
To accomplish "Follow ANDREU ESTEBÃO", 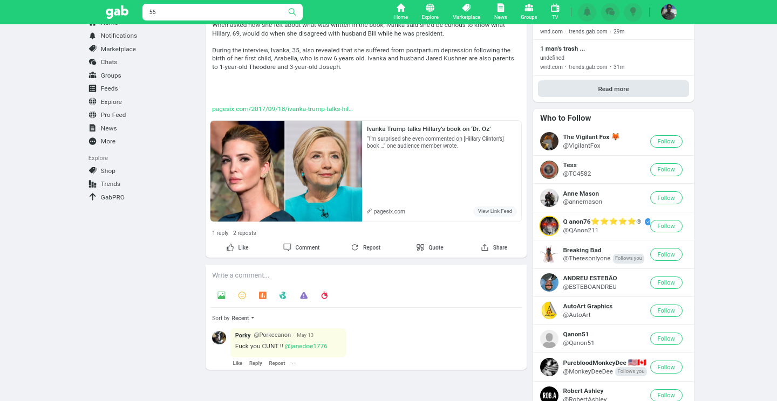I will click(x=666, y=282).
